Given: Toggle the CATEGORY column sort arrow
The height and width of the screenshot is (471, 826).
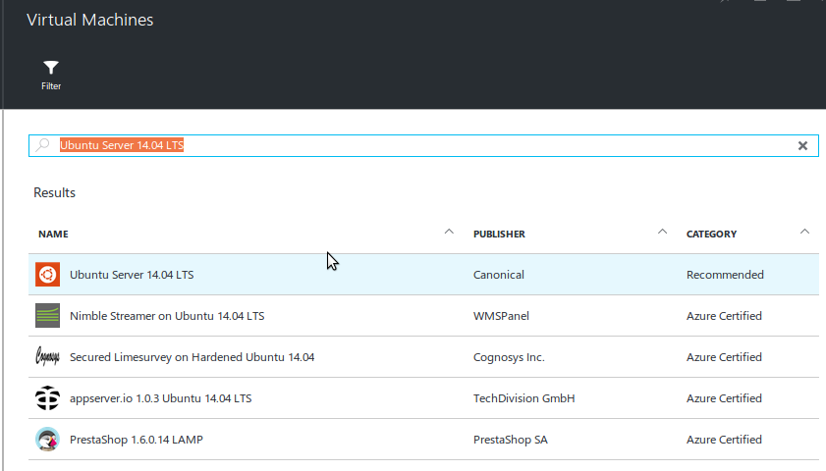Looking at the screenshot, I should 804,232.
